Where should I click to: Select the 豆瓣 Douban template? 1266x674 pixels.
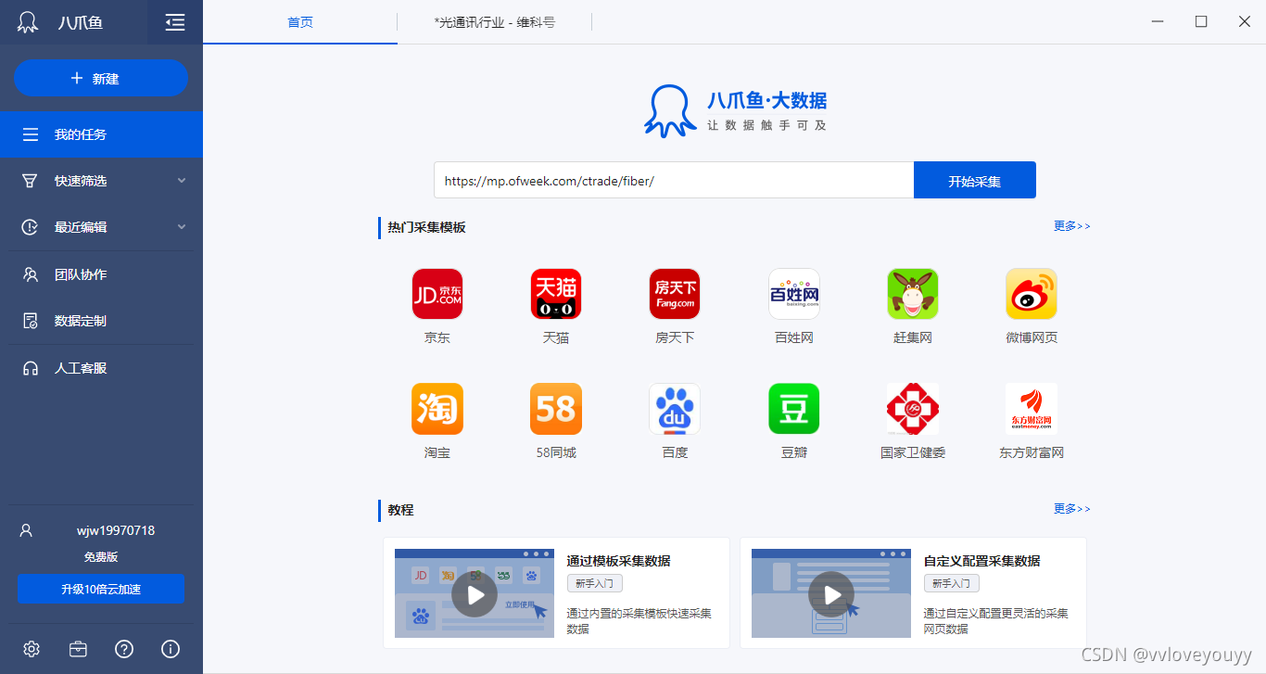tap(794, 409)
